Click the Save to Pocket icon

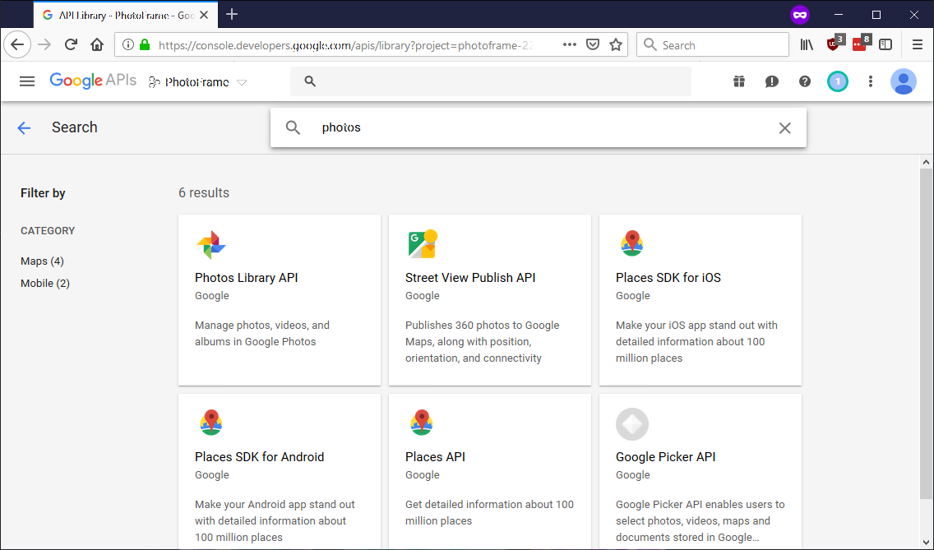click(x=593, y=44)
